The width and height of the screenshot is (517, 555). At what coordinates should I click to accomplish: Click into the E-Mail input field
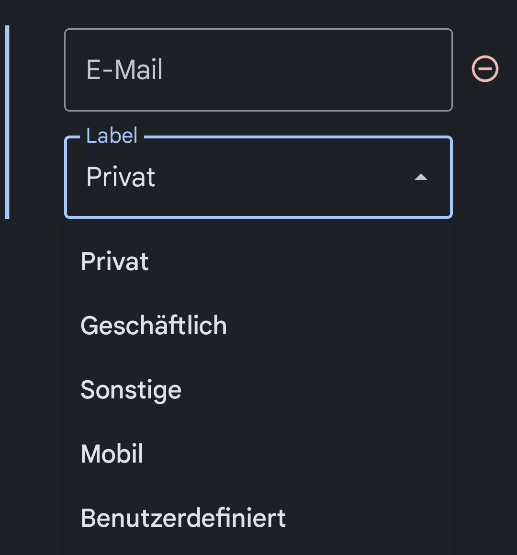pyautogui.click(x=258, y=70)
